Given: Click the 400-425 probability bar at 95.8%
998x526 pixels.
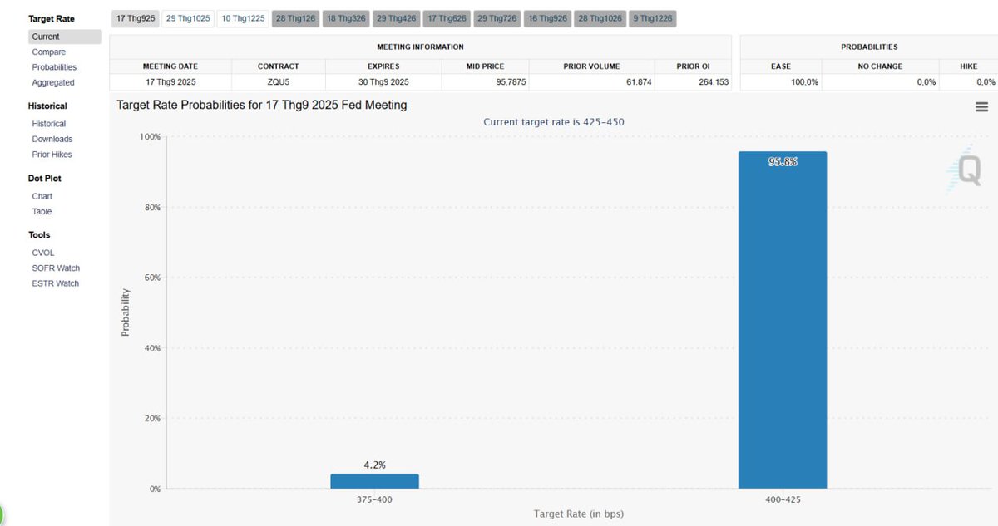Looking at the screenshot, I should (783, 320).
